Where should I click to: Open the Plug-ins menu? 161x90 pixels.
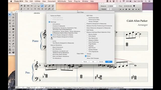tap(77, 1)
